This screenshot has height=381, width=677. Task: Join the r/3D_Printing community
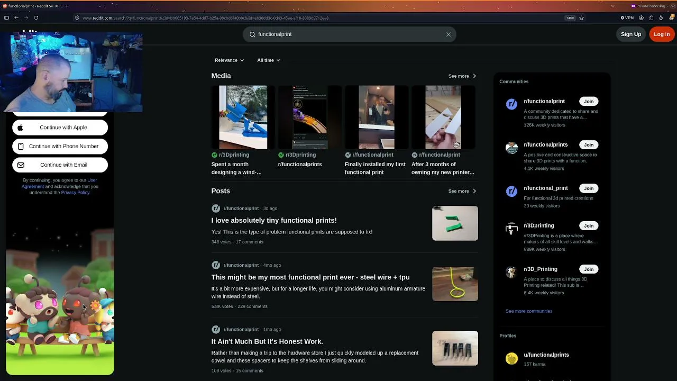pos(589,269)
